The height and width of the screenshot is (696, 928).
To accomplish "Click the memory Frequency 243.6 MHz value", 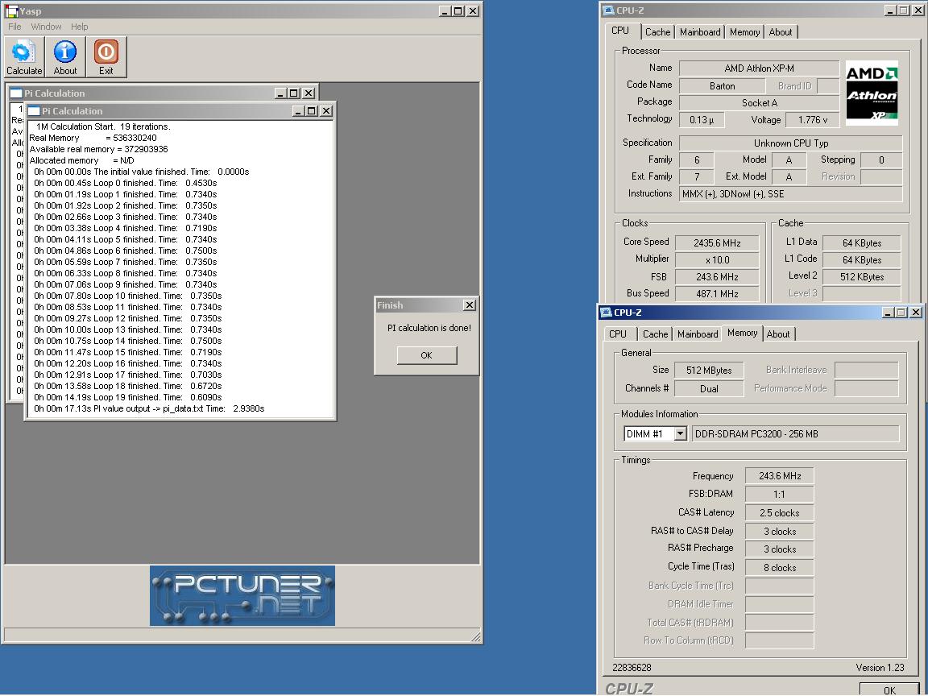I will coord(780,476).
